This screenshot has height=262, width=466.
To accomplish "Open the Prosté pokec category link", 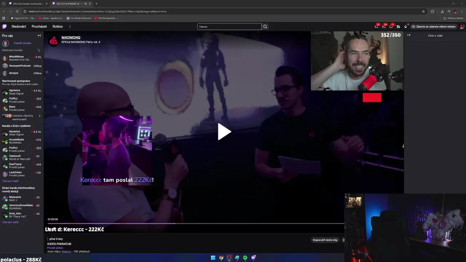I will pyautogui.click(x=55, y=248).
